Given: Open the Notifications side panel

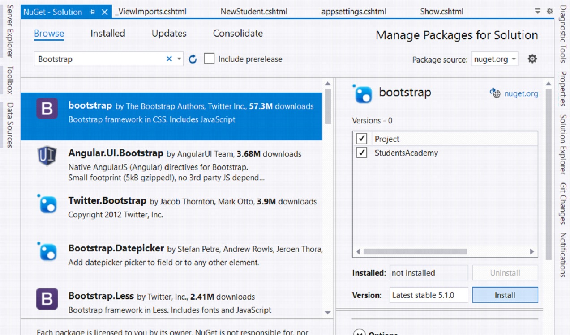Looking at the screenshot, I should coord(563,254).
